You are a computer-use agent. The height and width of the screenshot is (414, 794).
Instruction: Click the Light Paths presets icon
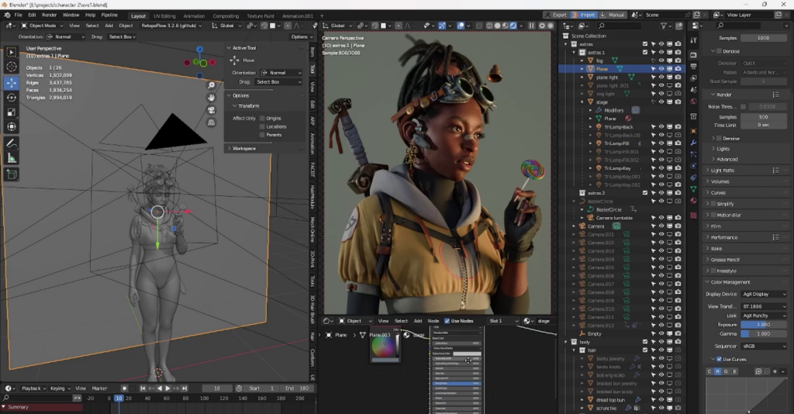pos(775,171)
